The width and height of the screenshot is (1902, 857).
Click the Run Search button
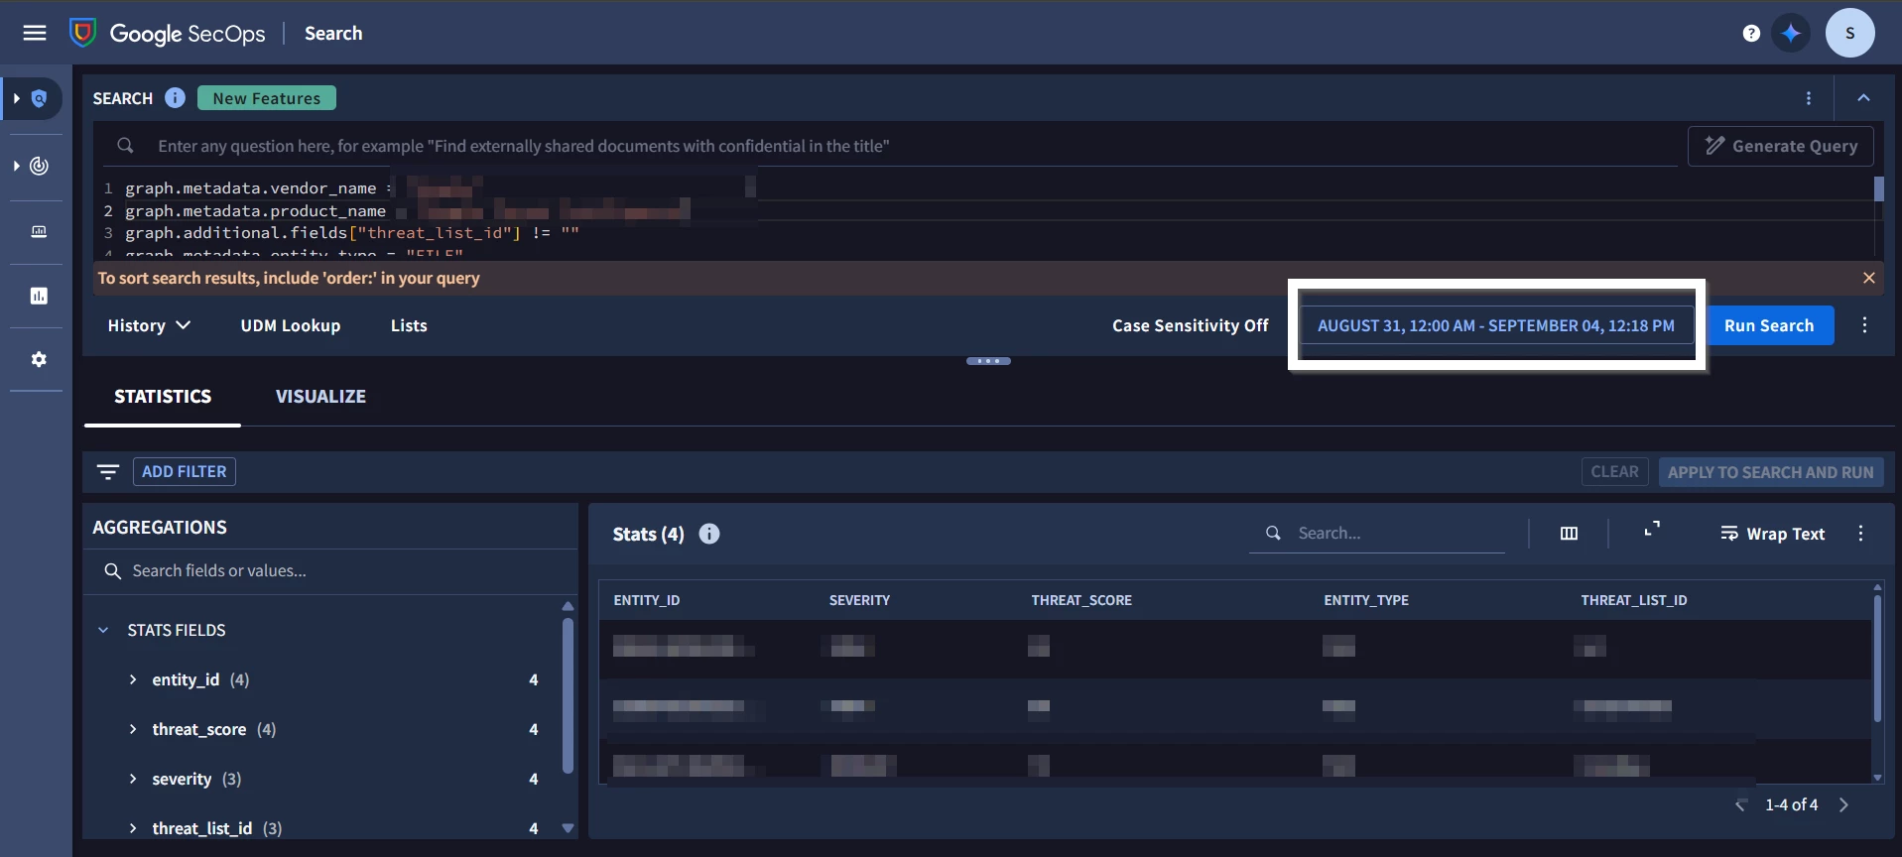[1769, 325]
